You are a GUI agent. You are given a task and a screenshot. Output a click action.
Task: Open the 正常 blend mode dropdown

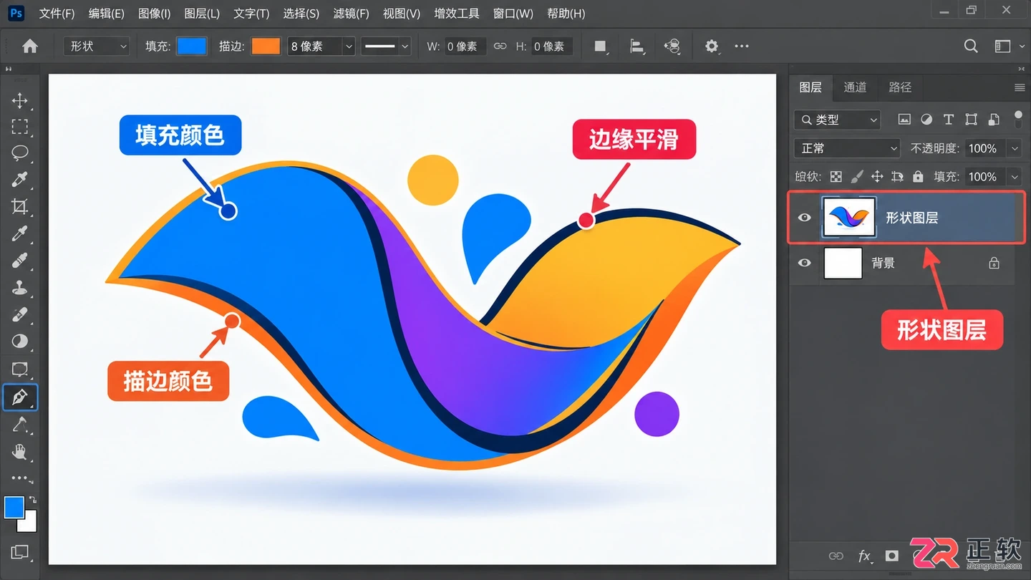(847, 148)
